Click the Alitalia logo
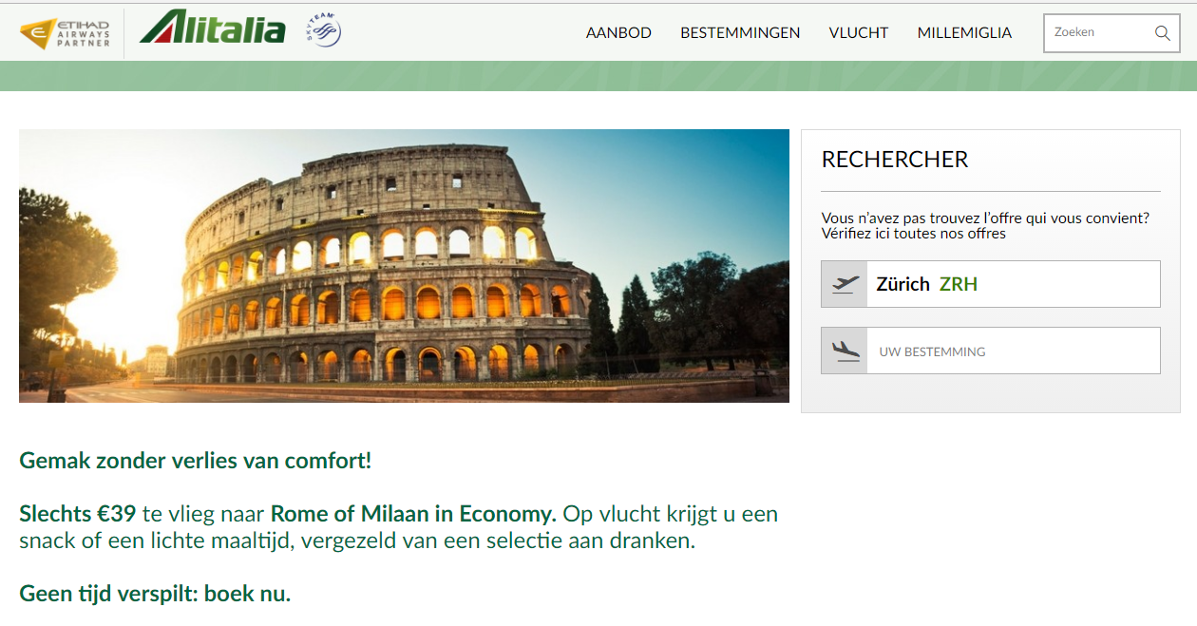The width and height of the screenshot is (1197, 626). tap(212, 28)
